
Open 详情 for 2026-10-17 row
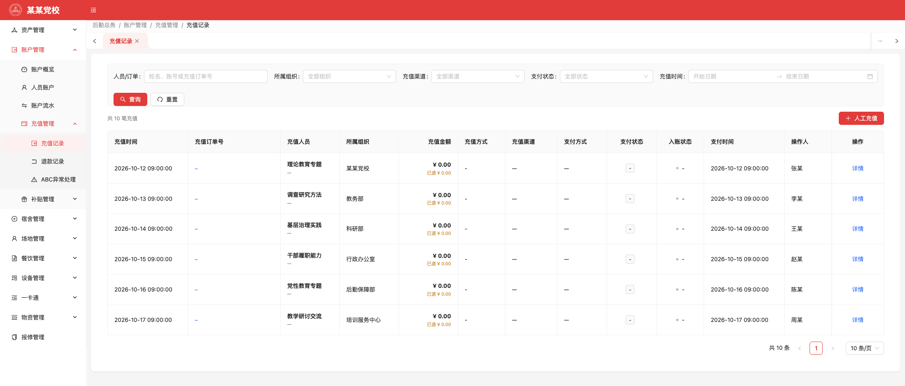(x=858, y=320)
